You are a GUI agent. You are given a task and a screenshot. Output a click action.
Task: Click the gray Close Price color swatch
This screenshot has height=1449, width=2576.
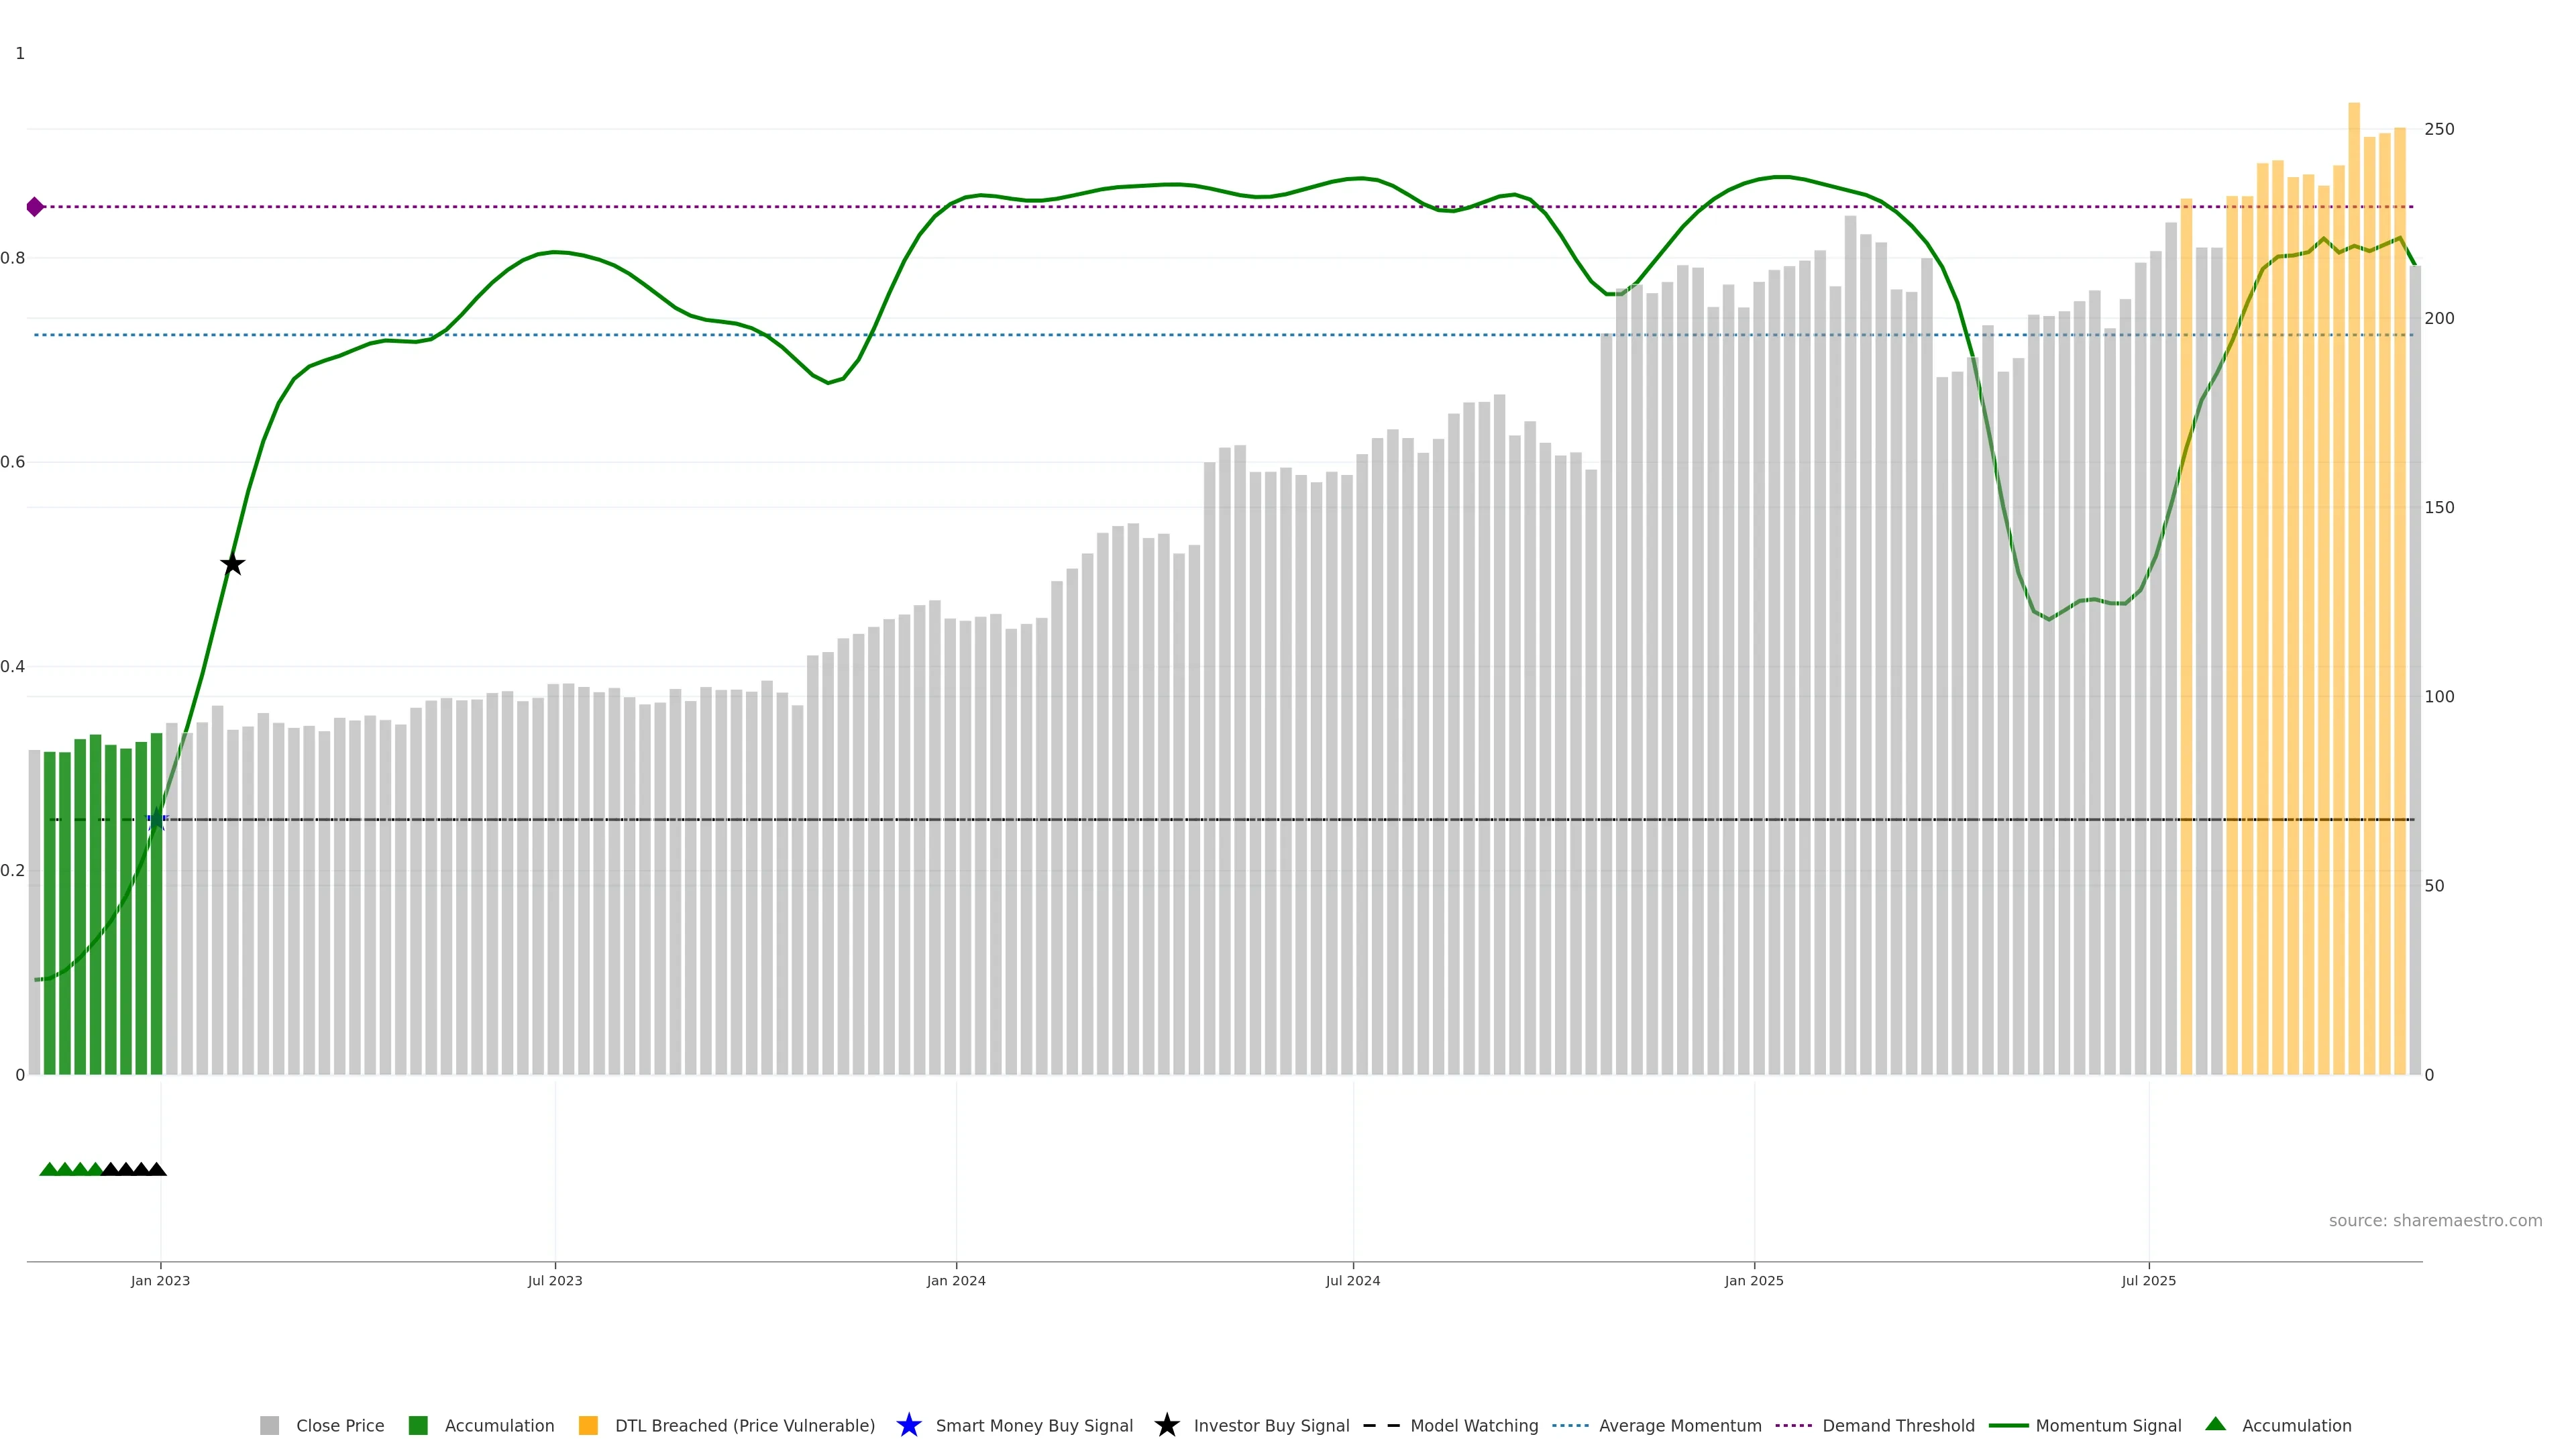270,1425
